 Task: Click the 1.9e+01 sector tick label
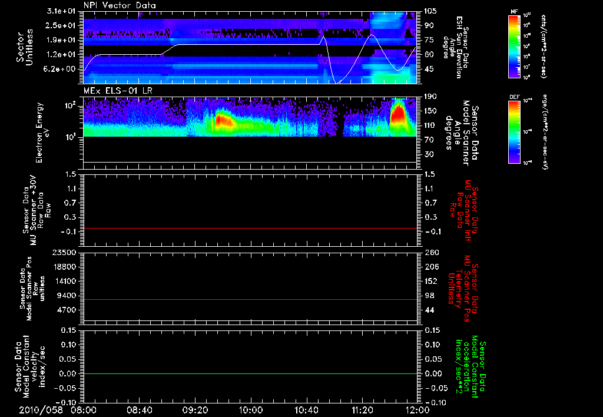click(61, 40)
